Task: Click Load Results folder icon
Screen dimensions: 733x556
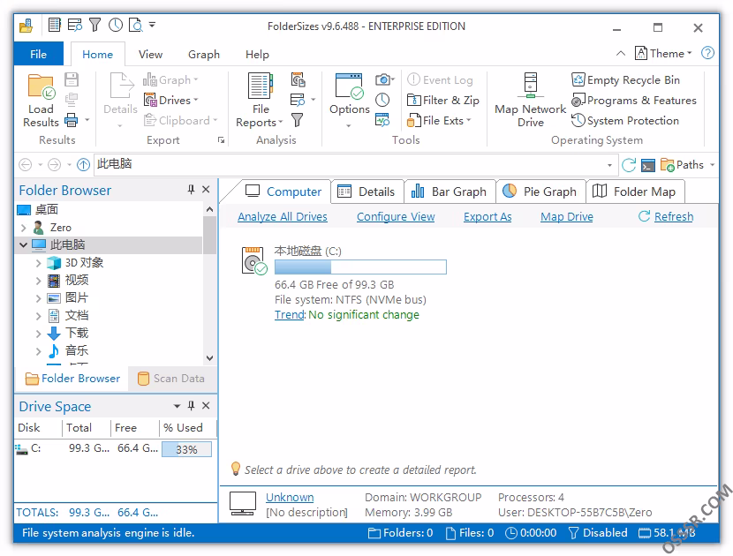Action: coord(42,86)
